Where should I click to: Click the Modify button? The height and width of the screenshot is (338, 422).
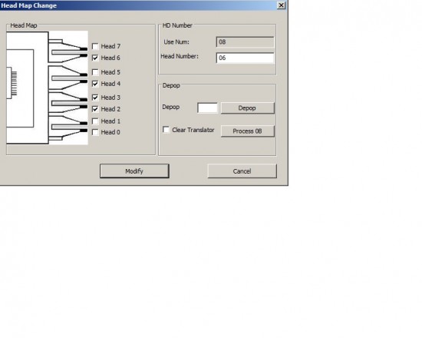click(x=134, y=171)
